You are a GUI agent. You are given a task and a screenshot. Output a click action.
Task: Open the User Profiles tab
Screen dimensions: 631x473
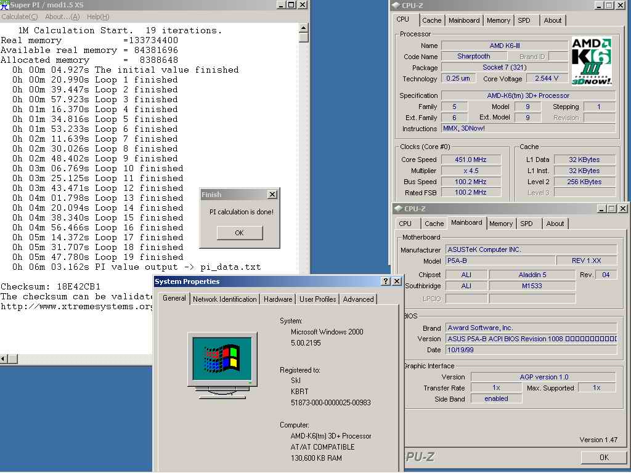(317, 299)
